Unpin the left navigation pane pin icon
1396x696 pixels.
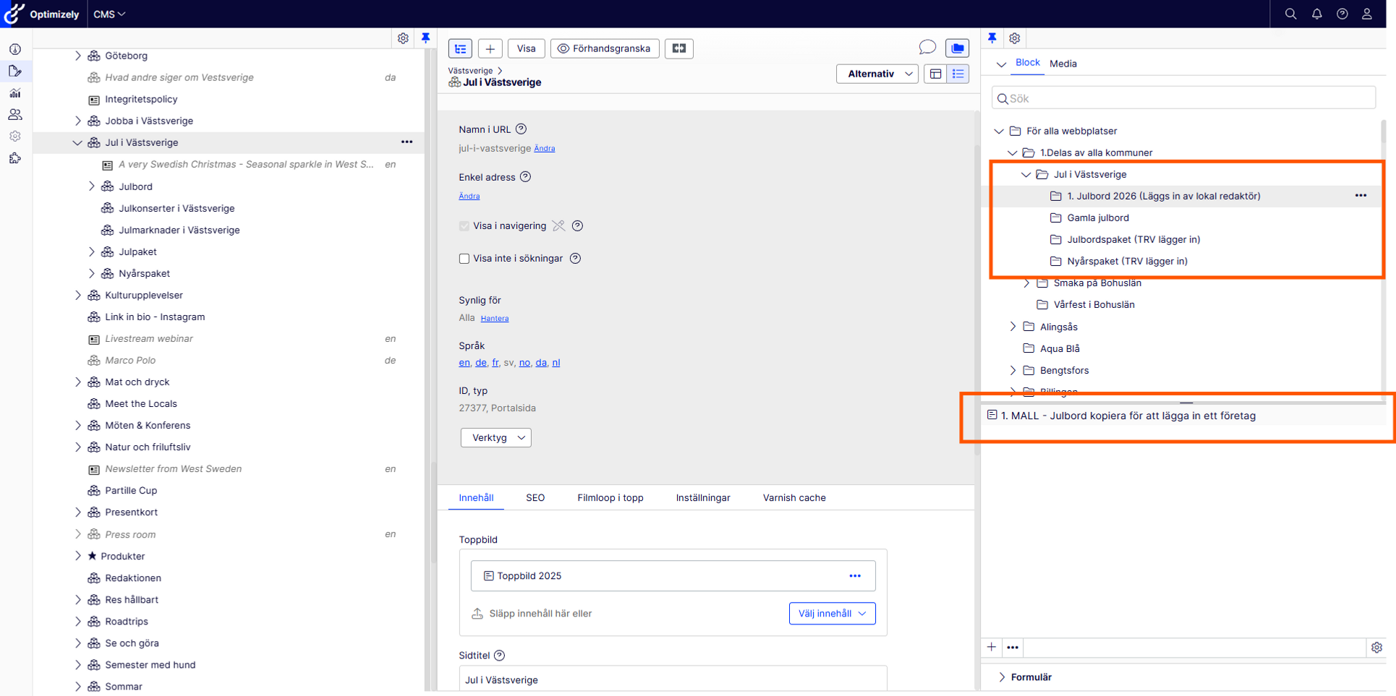425,38
